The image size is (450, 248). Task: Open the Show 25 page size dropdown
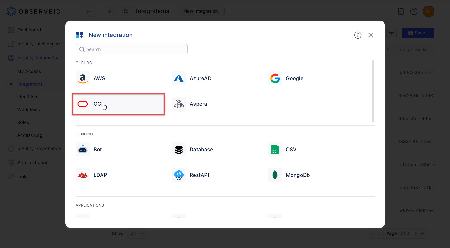(137, 233)
